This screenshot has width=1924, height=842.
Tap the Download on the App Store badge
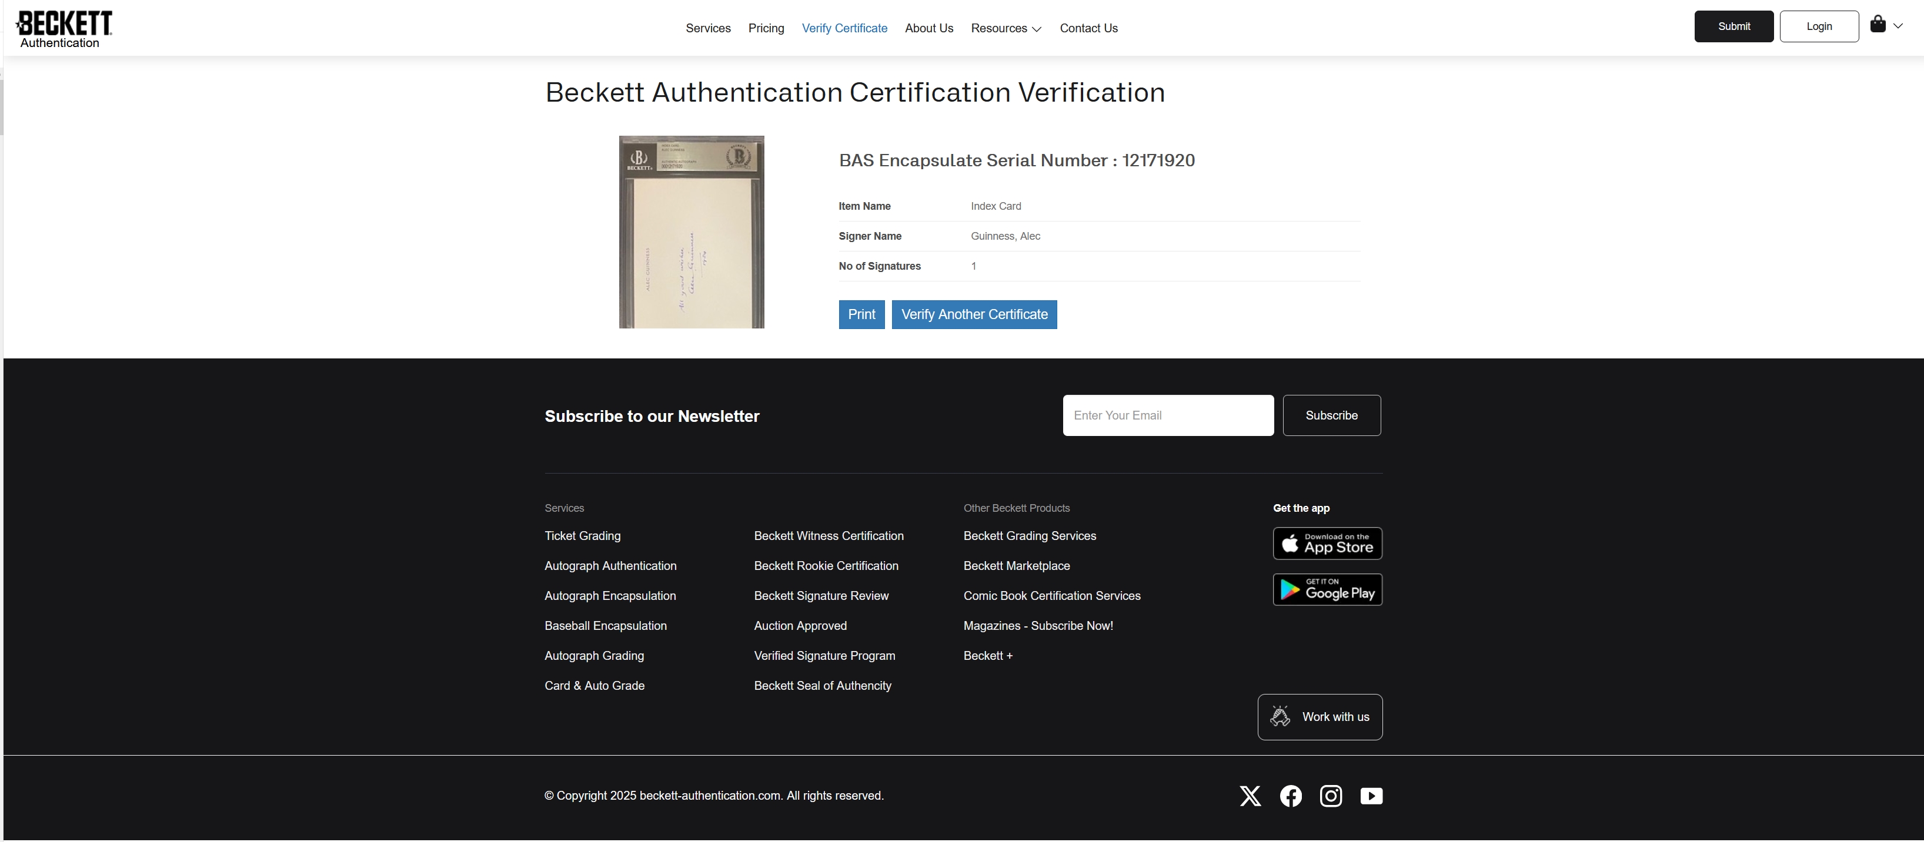1327,544
